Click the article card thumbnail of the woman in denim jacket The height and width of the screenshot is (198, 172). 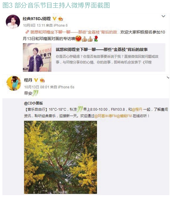click(x=37, y=57)
